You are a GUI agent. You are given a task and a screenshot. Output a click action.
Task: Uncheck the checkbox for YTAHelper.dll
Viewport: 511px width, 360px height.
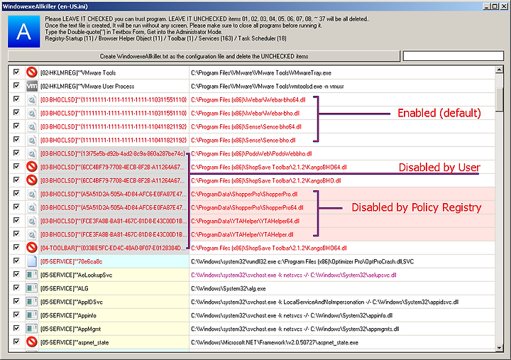coord(16,234)
